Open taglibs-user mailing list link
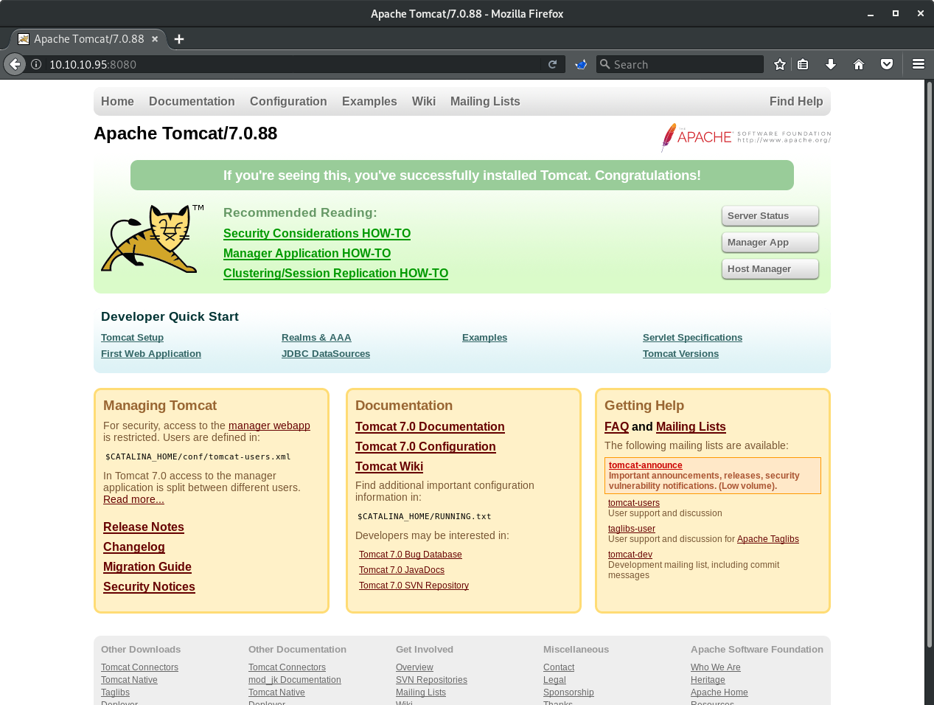Viewport: 934px width, 705px height. (632, 529)
